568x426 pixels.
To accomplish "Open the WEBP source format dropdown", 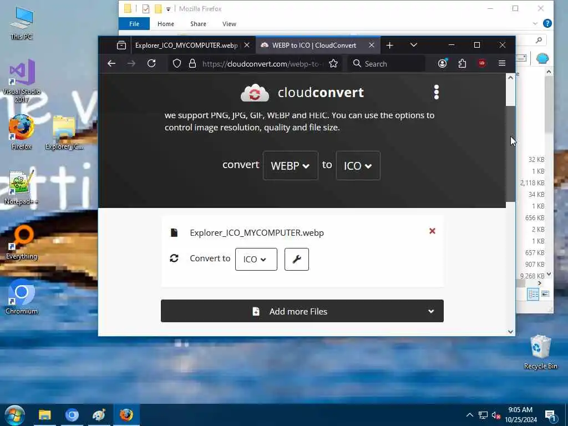I will click(x=291, y=165).
